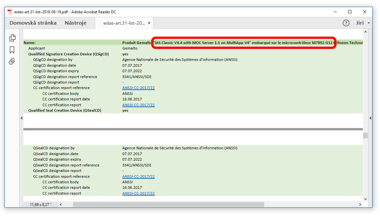Click the 'Name:' row label
The width and height of the screenshot is (380, 216).
click(x=30, y=43)
